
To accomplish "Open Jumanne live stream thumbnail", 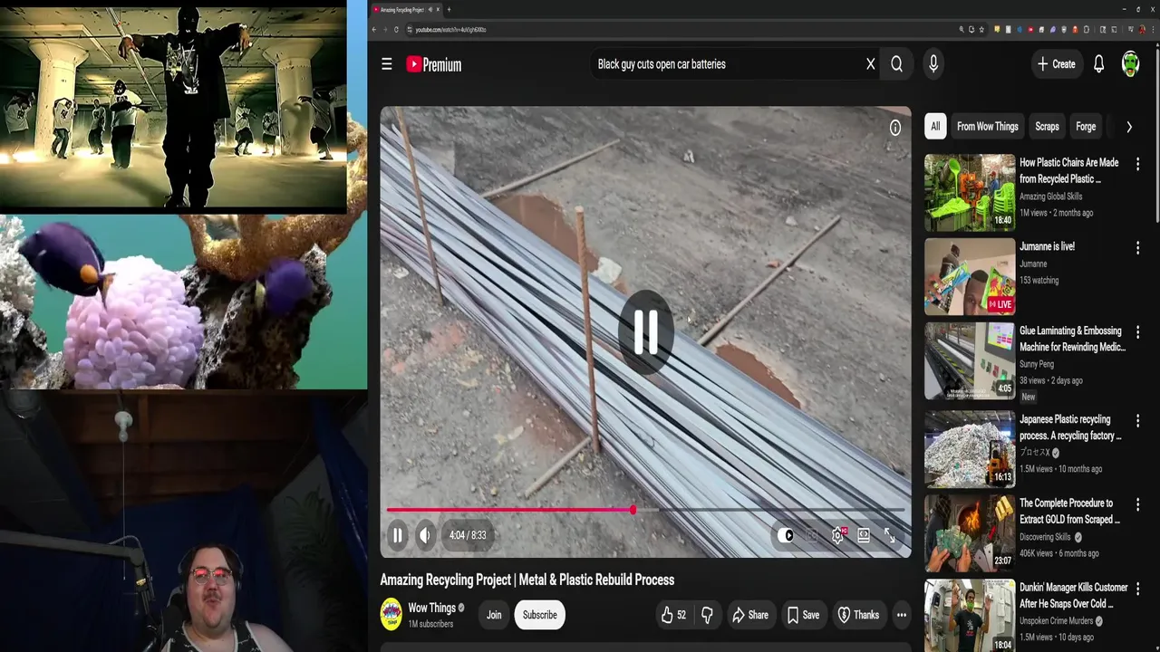I will tap(970, 276).
